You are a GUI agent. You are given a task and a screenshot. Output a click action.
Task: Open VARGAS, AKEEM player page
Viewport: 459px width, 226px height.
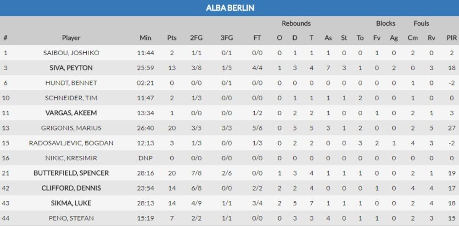tap(71, 113)
